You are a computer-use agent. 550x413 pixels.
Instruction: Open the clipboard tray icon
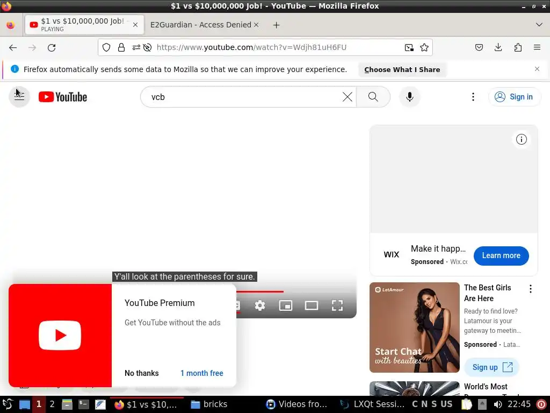coord(467,404)
